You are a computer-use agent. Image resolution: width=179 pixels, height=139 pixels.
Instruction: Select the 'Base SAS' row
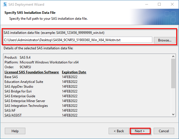pos(11,77)
